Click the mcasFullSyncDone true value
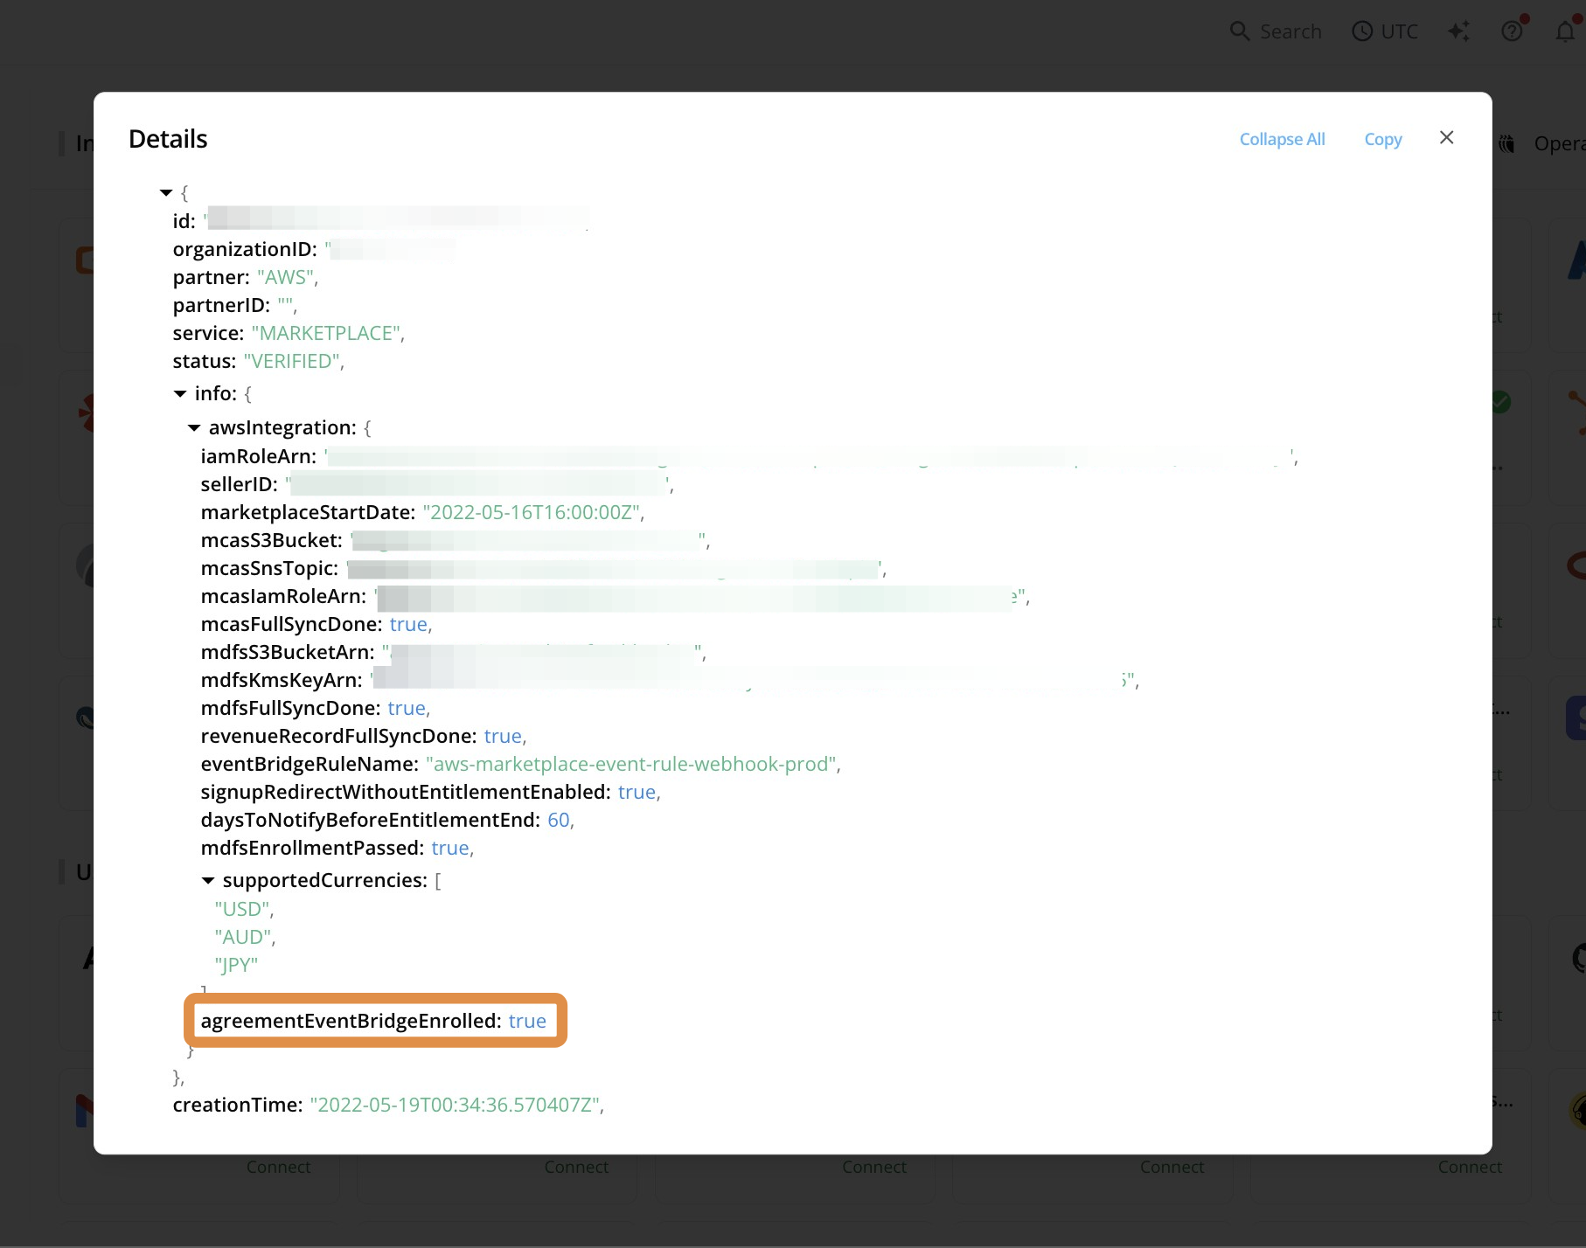Screen dimensions: 1586x1248 pos(408,625)
